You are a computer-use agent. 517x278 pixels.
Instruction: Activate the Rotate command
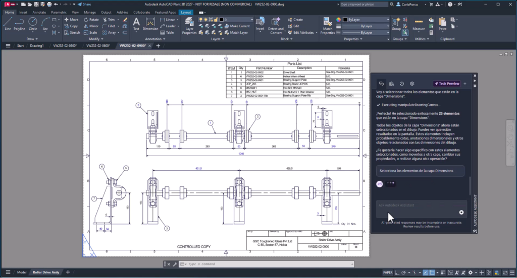point(91,20)
